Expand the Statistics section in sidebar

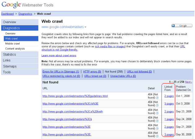pos(9,55)
